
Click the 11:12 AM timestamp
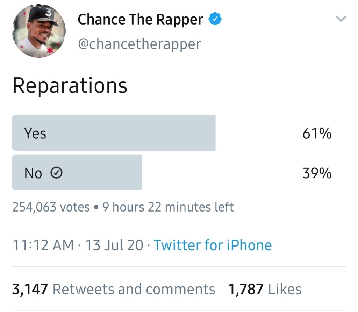point(43,245)
